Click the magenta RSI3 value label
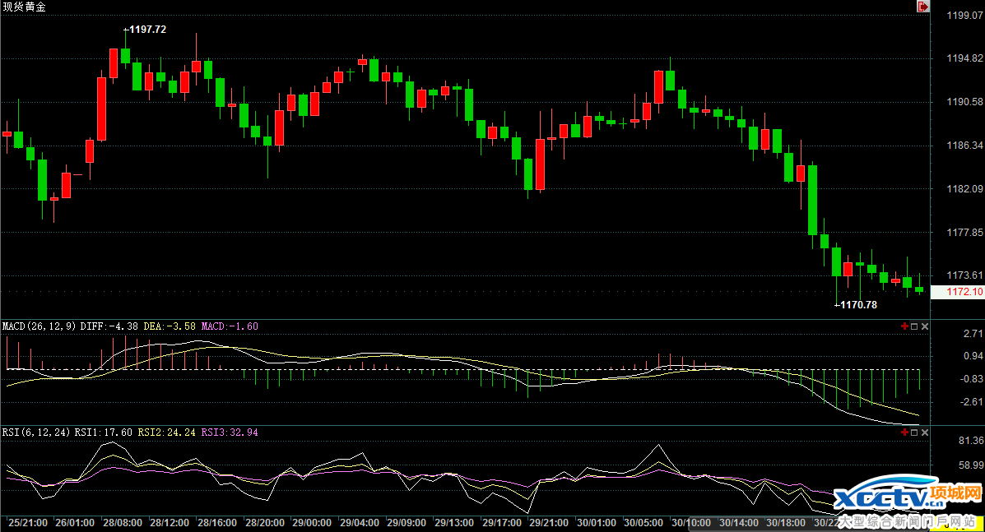The width and height of the screenshot is (985, 532). (230, 432)
